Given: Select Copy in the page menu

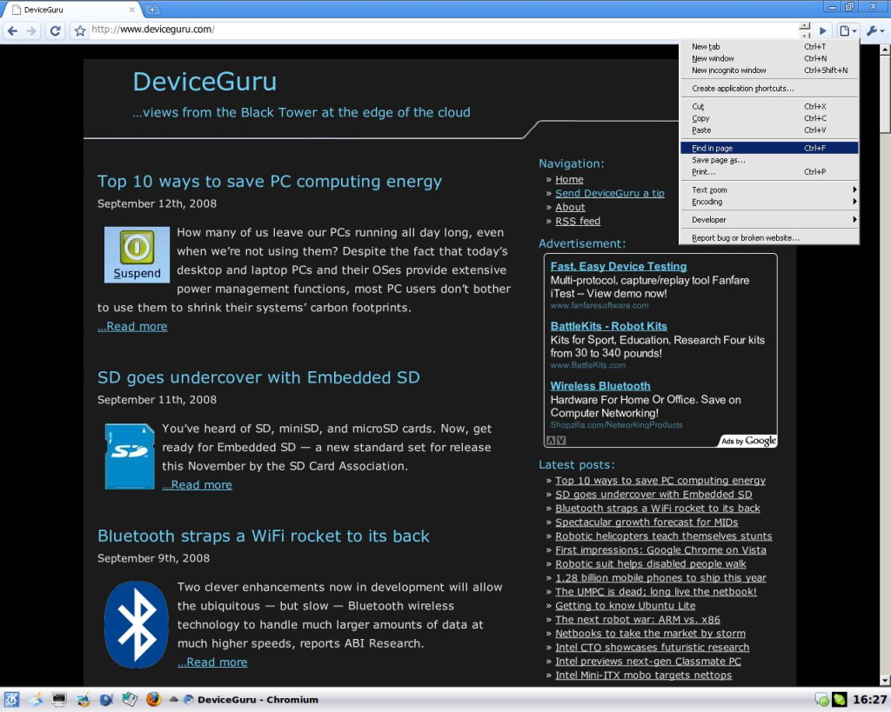Looking at the screenshot, I should tap(769, 118).
